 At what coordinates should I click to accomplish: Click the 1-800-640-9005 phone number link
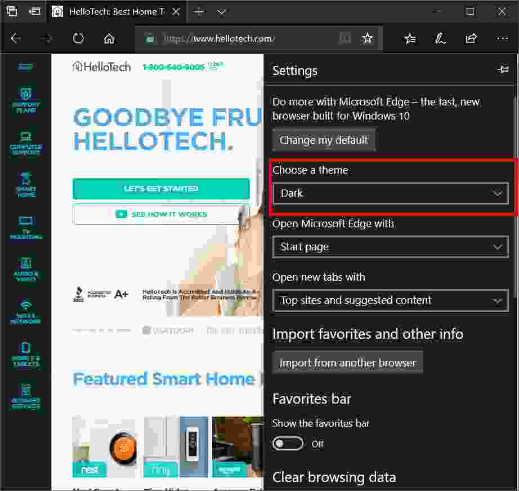173,67
